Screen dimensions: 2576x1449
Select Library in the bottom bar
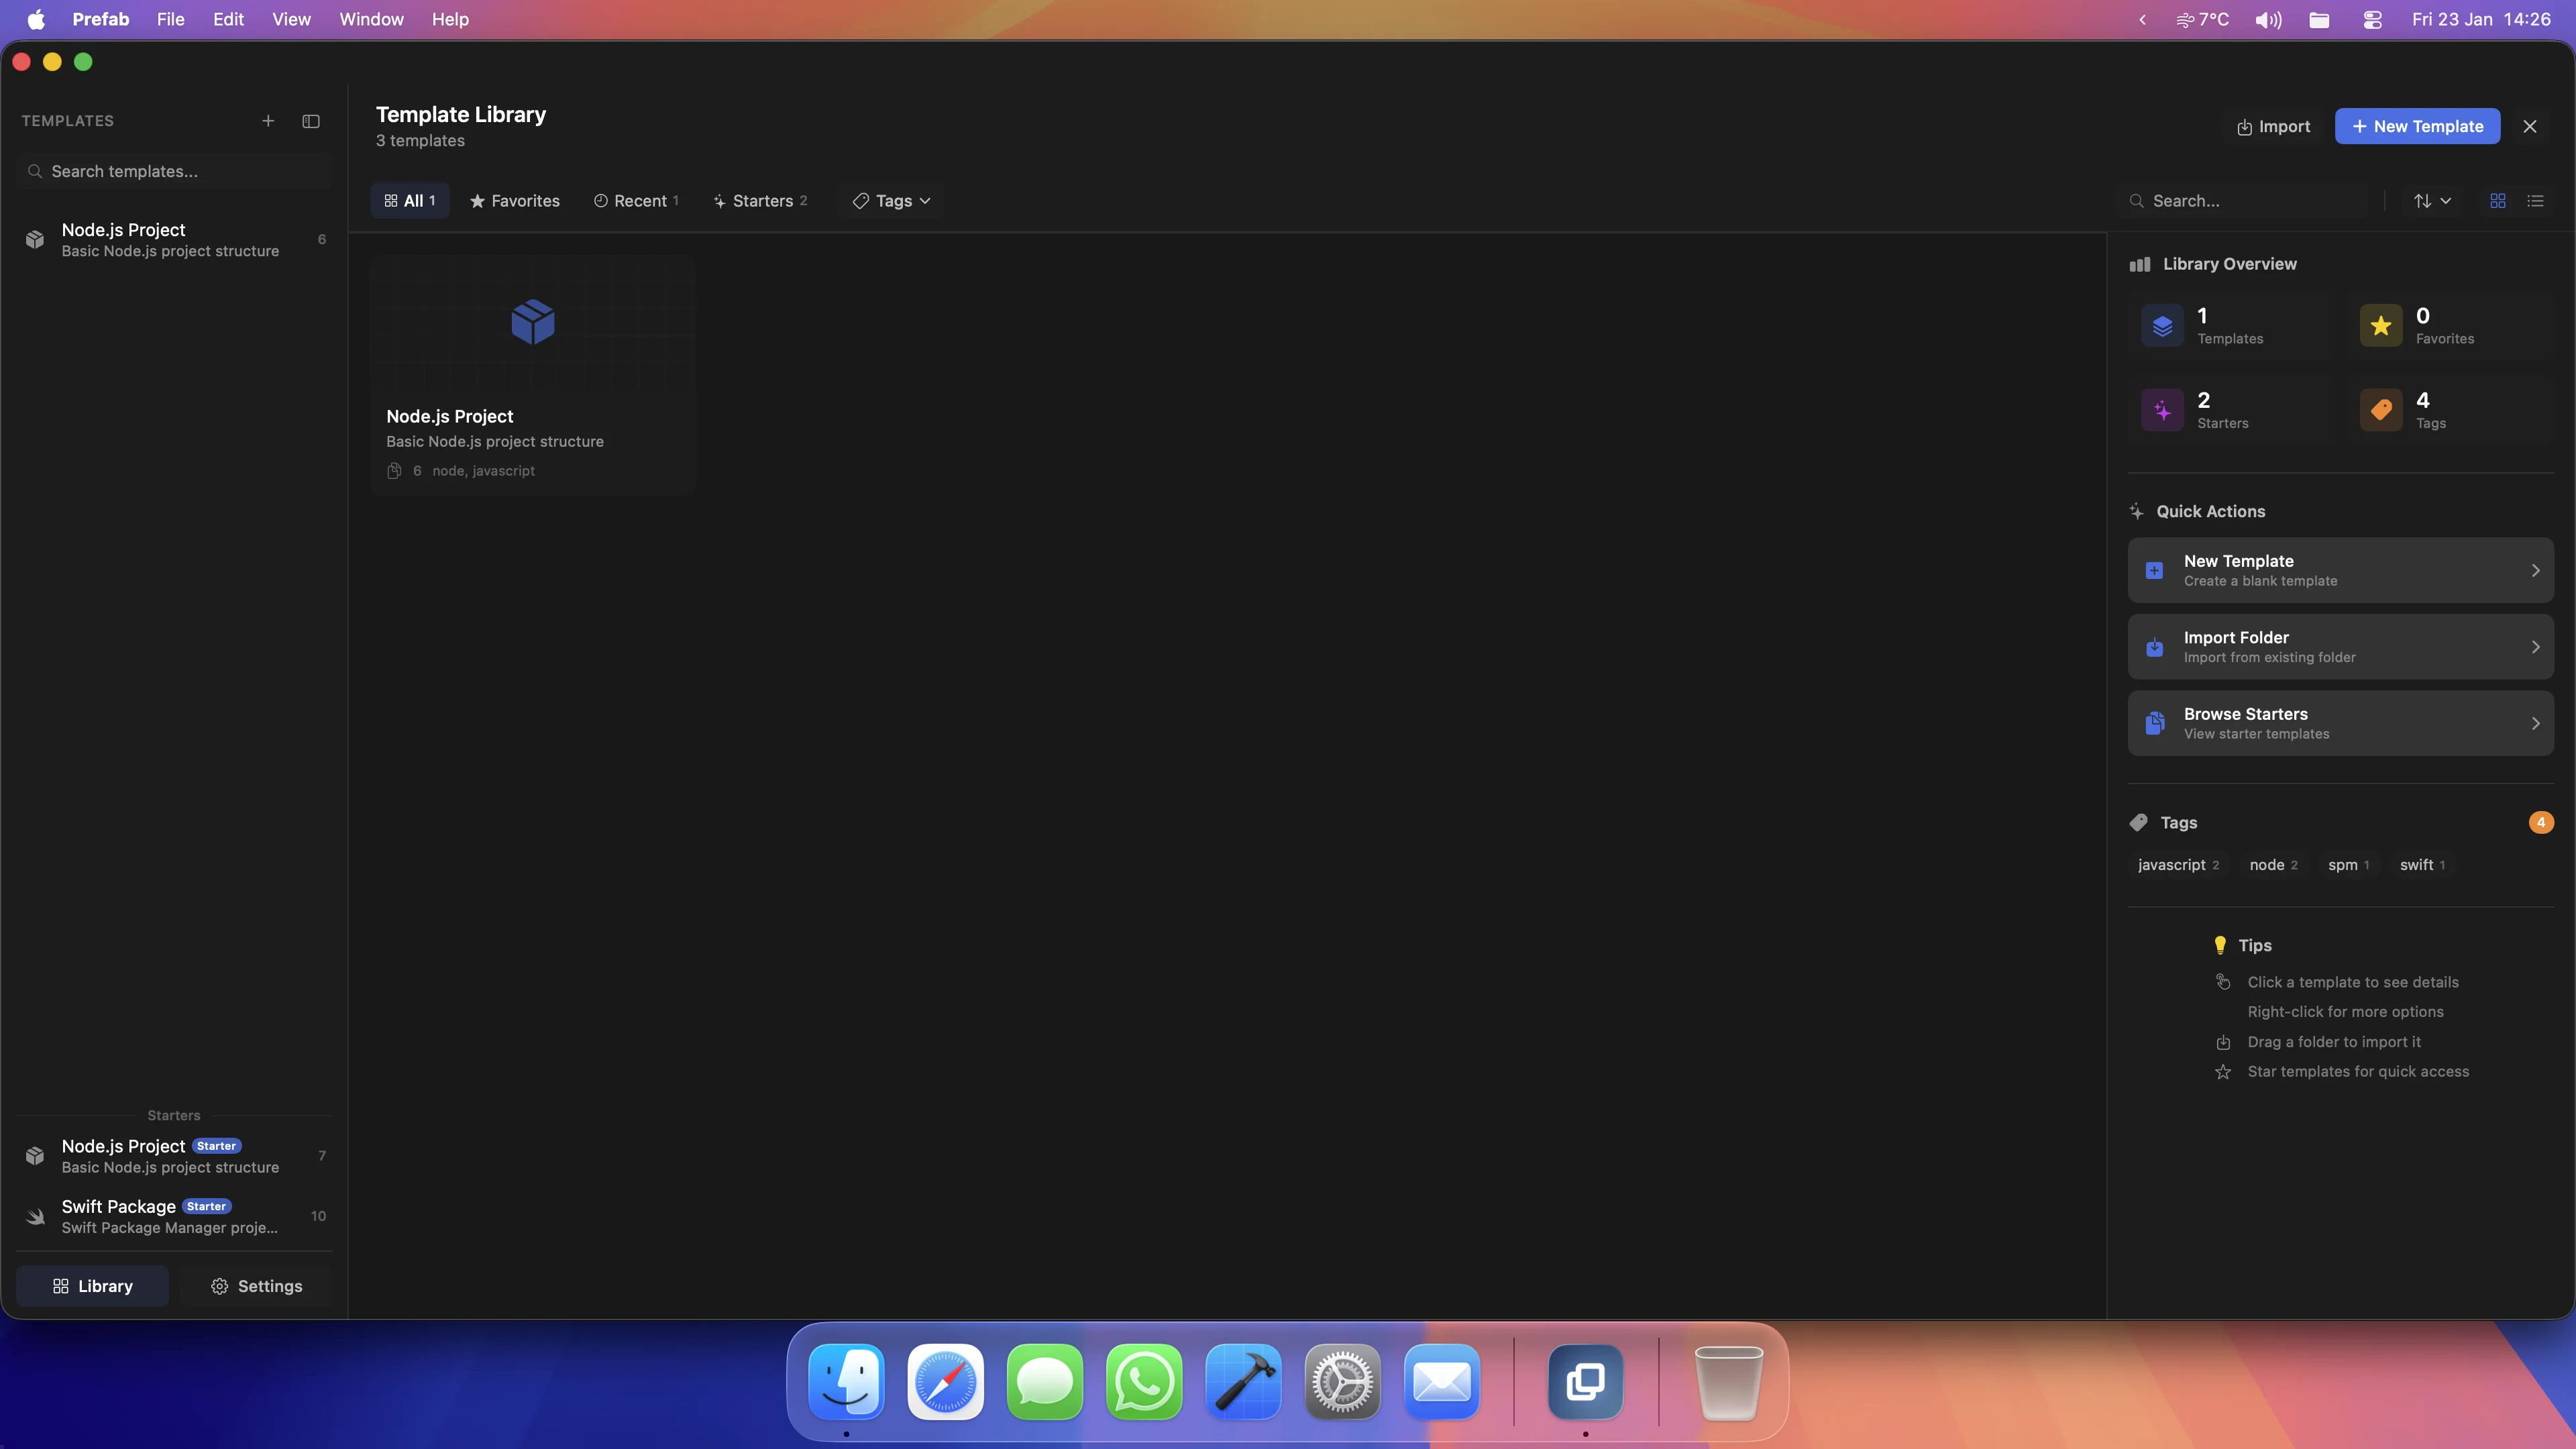(x=91, y=1286)
